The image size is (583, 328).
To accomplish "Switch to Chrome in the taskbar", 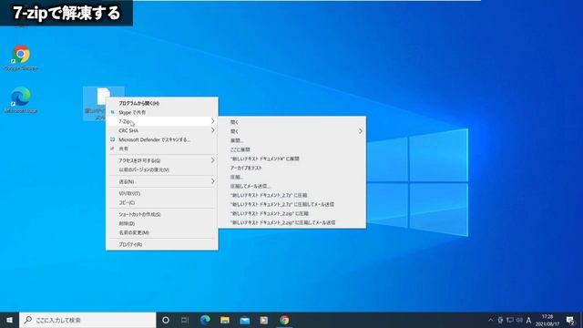I will coord(284,320).
